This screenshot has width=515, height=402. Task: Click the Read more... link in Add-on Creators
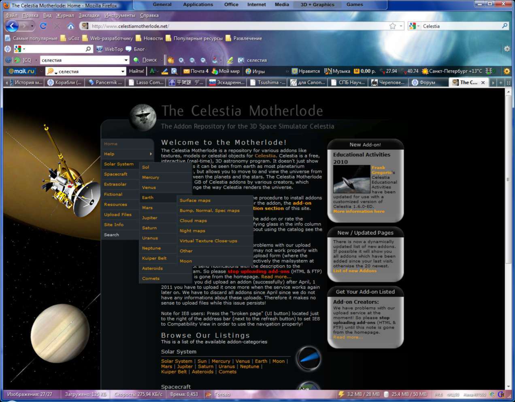tap(348, 337)
